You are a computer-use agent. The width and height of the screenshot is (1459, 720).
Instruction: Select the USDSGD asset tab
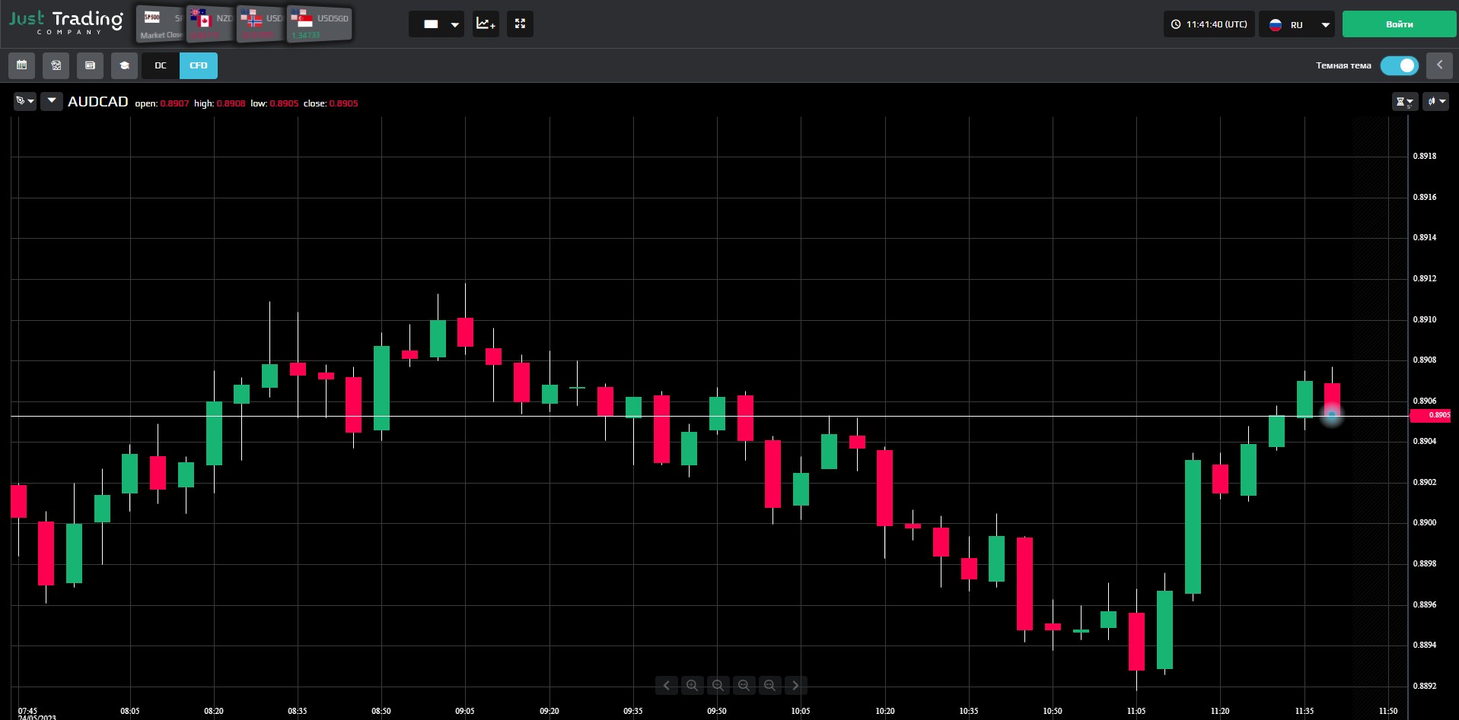pyautogui.click(x=320, y=24)
